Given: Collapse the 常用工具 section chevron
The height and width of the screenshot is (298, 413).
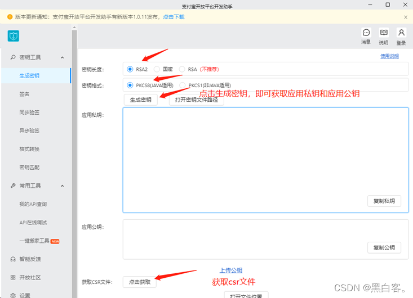Looking at the screenshot, I should coord(62,186).
